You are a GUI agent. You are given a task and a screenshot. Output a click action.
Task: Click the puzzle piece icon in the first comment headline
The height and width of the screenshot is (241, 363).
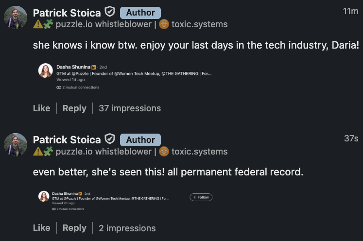pyautogui.click(x=49, y=24)
